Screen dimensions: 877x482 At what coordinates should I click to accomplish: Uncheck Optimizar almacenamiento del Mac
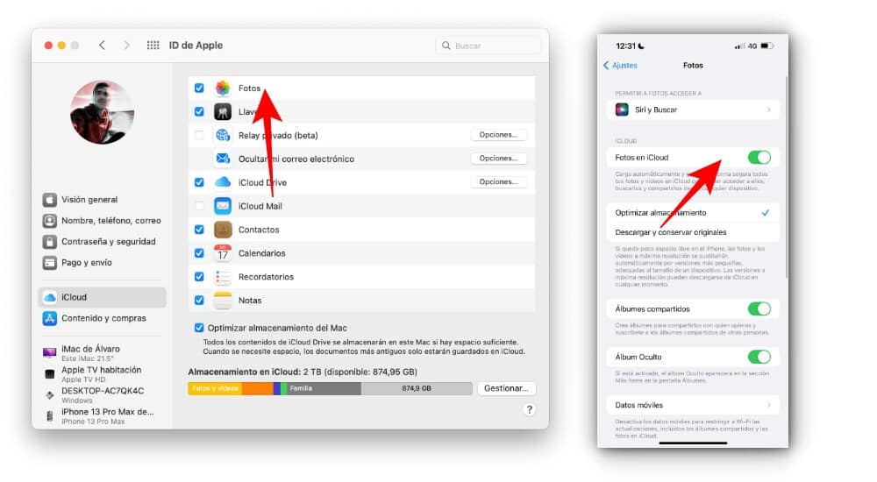pos(199,328)
